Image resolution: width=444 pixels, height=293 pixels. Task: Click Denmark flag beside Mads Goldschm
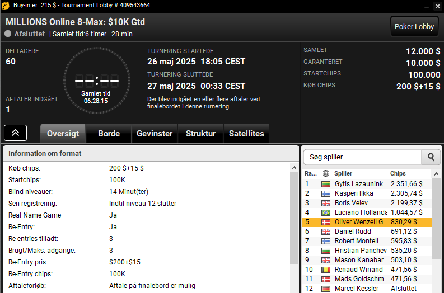pyautogui.click(x=326, y=279)
